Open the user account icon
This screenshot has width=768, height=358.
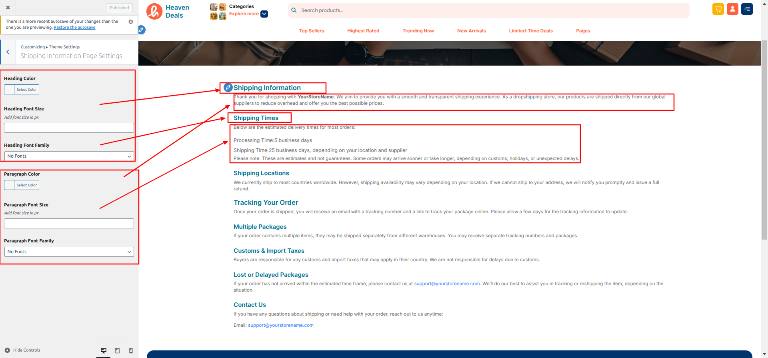[732, 9]
